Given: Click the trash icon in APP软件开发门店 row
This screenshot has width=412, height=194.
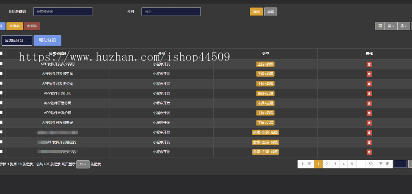Looking at the screenshot, I should pos(369,94).
